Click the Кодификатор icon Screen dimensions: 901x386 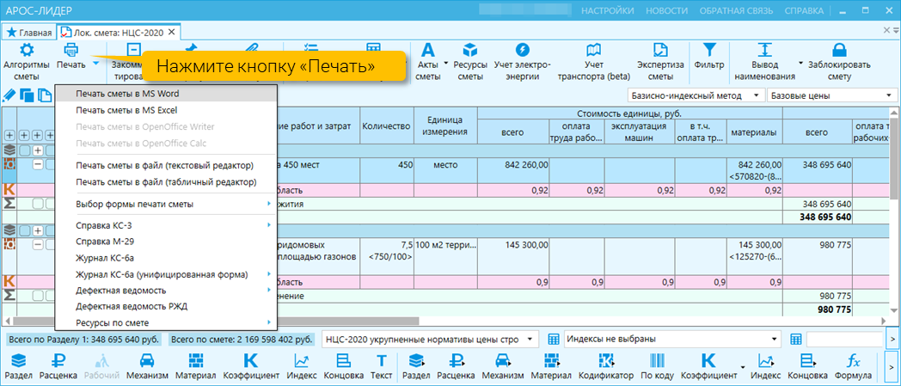coord(605,361)
